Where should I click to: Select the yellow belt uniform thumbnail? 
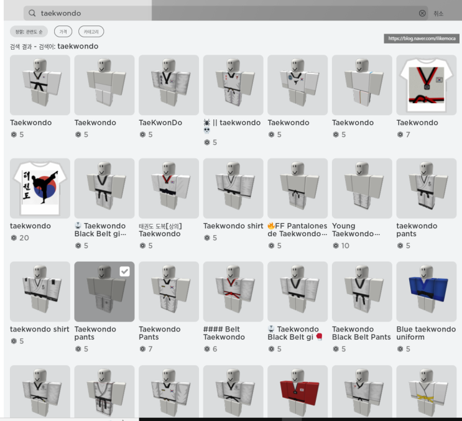click(426, 391)
